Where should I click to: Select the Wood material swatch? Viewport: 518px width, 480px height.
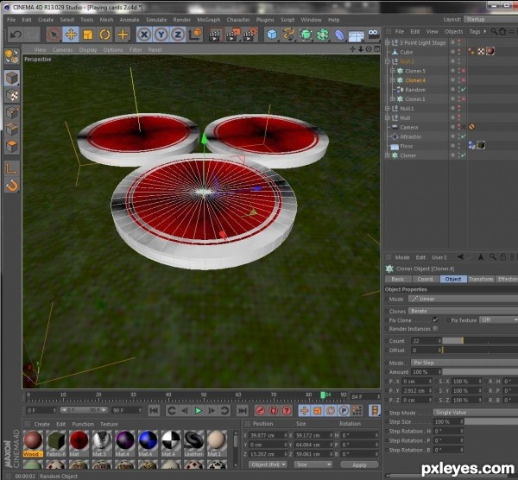pyautogui.click(x=33, y=444)
